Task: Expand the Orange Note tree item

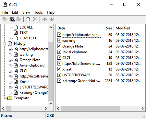Action: pos(10,60)
